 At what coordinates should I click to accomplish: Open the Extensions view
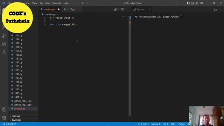4,44
